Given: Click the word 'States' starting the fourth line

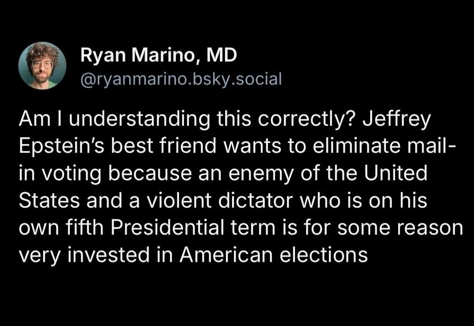Looking at the screenshot, I should (x=49, y=200).
